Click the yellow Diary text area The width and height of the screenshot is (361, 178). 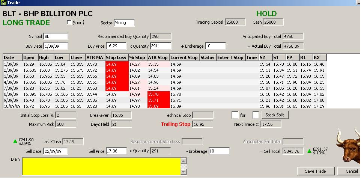point(102,166)
